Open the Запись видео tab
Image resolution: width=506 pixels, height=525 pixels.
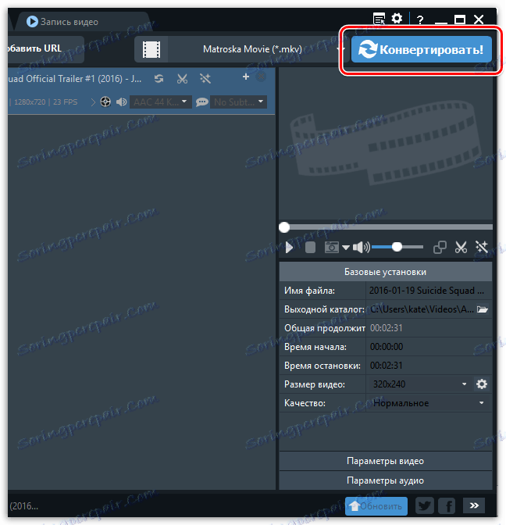(62, 22)
